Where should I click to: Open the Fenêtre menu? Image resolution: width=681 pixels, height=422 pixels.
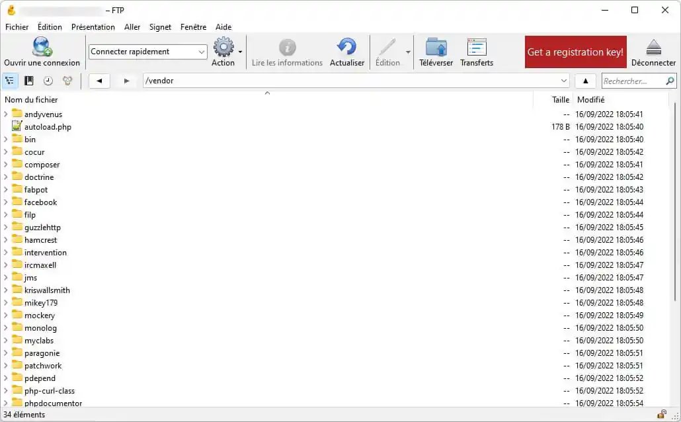click(x=193, y=27)
